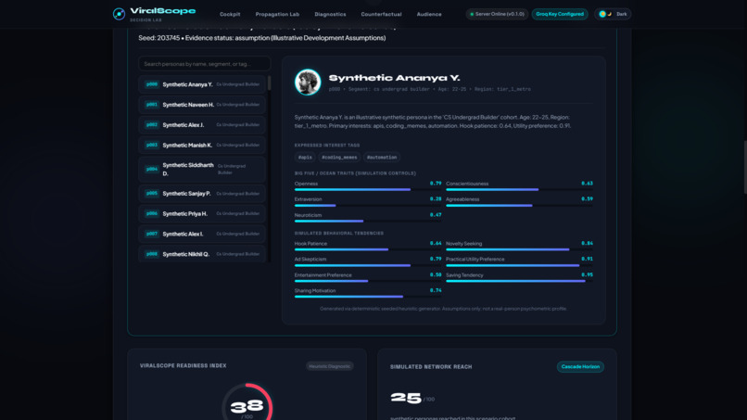Click the Novelty Seeking bar
The image size is (747, 420).
pos(519,249)
